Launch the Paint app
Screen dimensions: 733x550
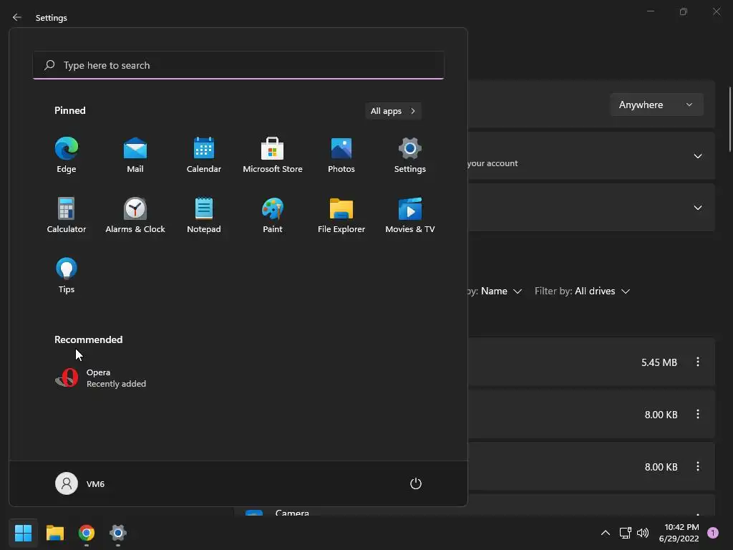pyautogui.click(x=273, y=216)
